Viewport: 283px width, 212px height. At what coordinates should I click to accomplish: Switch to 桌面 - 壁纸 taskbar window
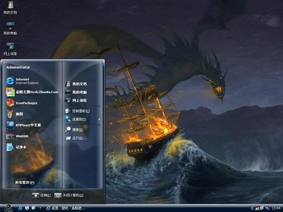point(66,208)
